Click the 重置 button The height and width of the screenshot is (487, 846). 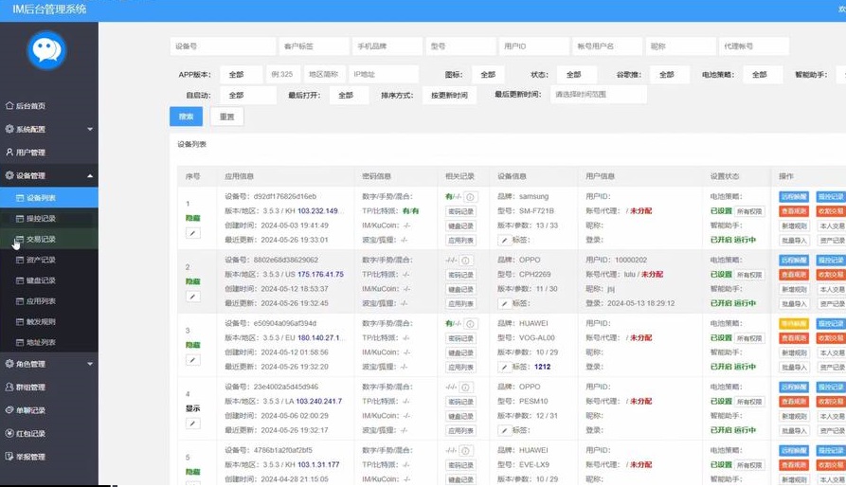pyautogui.click(x=227, y=117)
